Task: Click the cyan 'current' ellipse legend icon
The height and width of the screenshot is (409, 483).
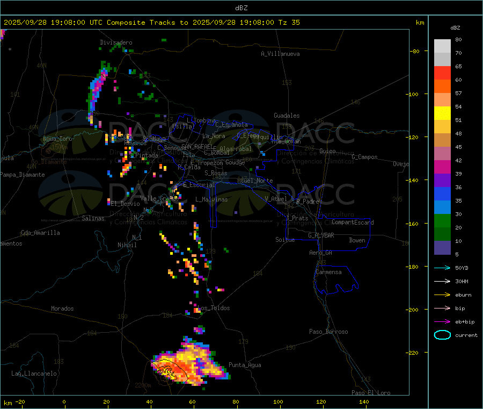Action: click(x=442, y=335)
